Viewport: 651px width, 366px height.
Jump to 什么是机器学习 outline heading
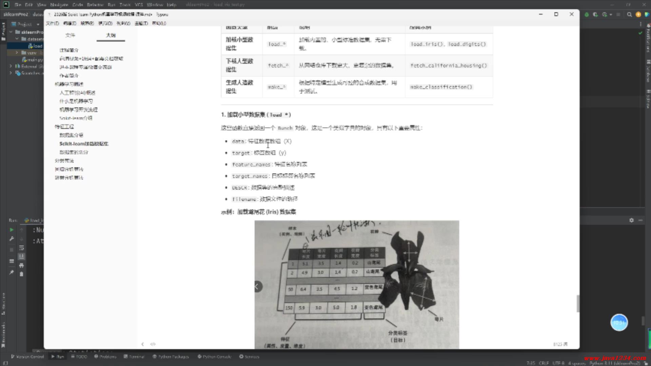point(76,101)
